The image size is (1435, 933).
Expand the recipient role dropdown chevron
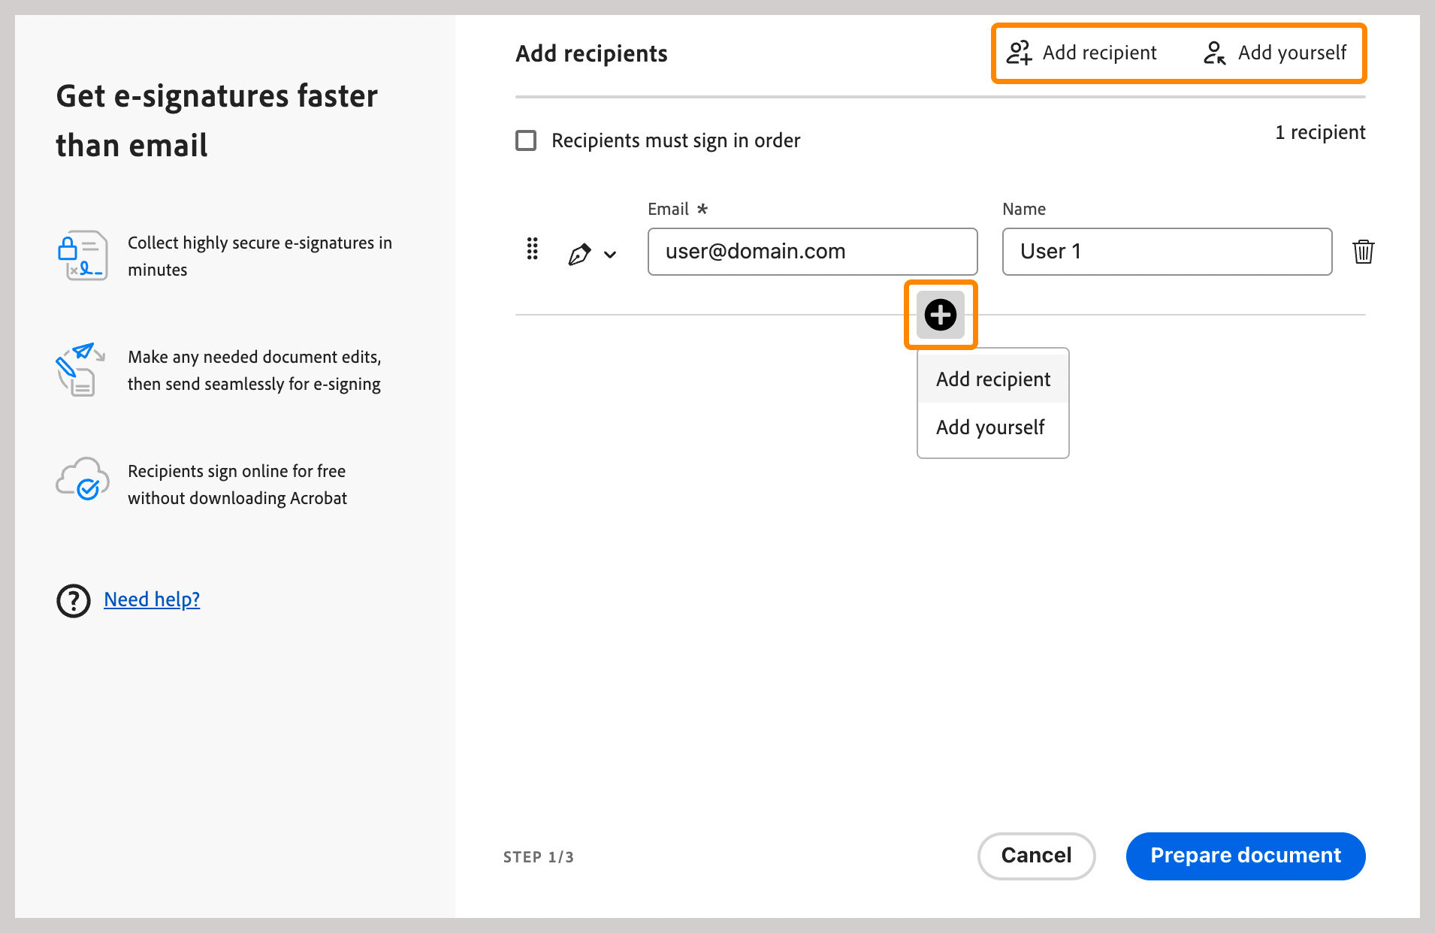pyautogui.click(x=609, y=255)
